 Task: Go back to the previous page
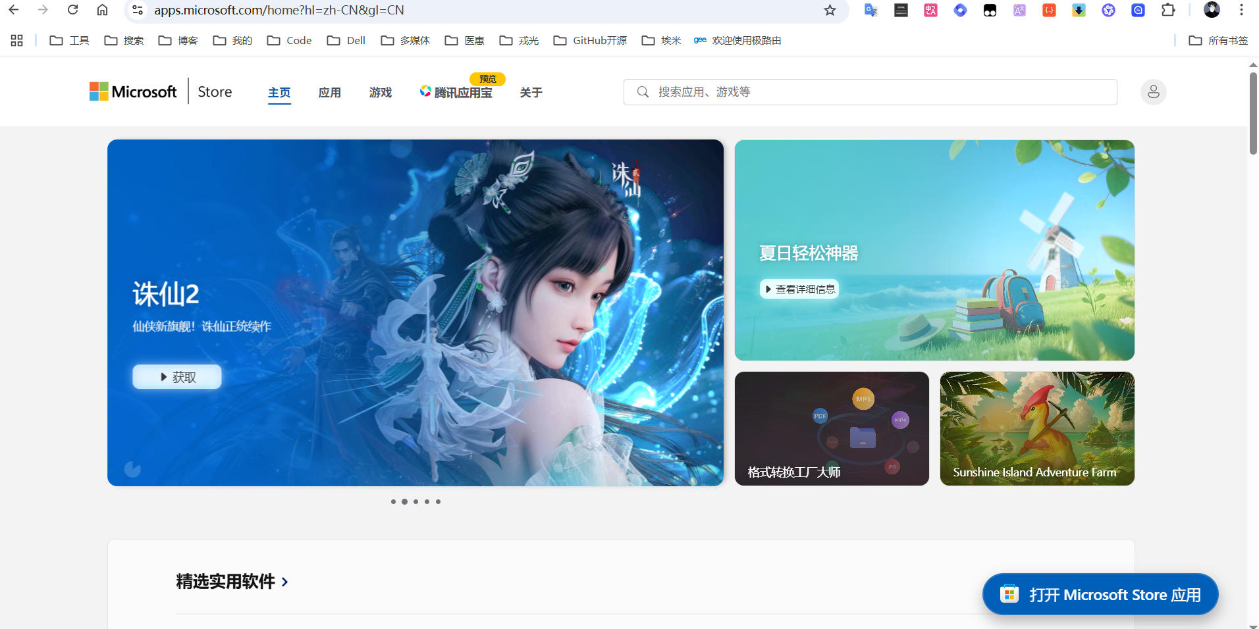pos(14,10)
